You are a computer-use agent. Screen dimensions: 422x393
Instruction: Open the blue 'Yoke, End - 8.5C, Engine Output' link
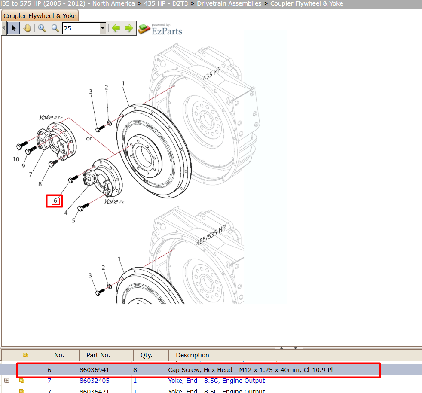[x=217, y=381]
